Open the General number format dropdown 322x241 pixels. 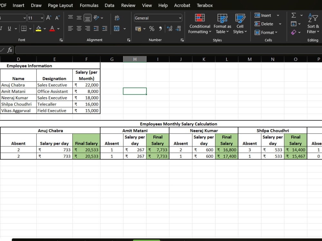(158, 18)
